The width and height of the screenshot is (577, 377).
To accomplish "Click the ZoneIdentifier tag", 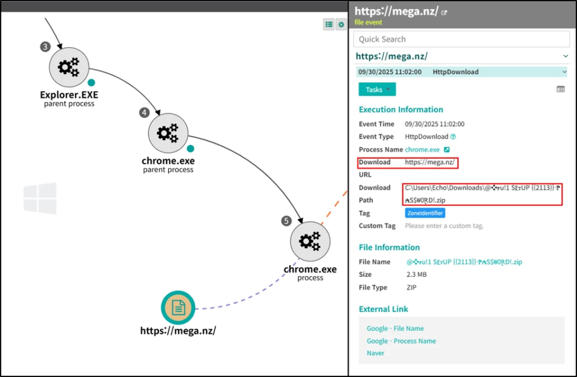I will click(425, 213).
